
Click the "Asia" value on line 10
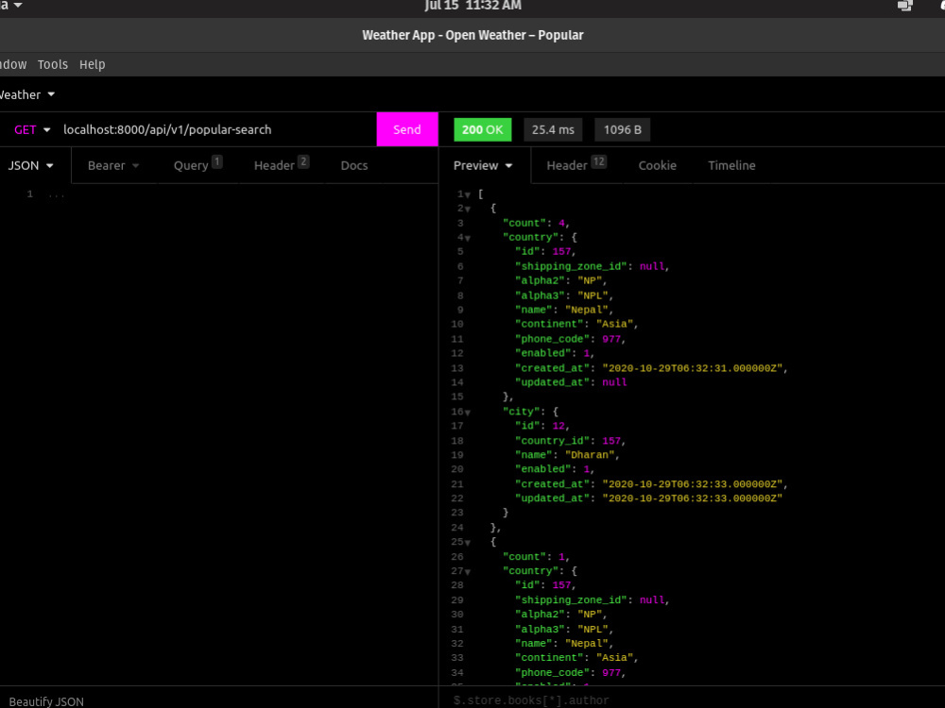click(x=614, y=325)
